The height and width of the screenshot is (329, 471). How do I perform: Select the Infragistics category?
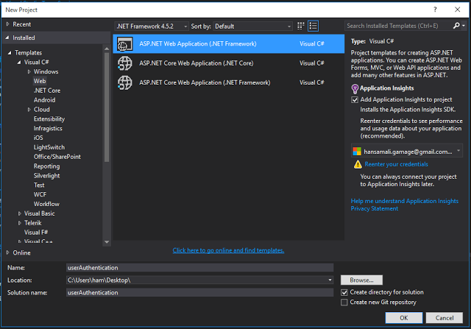tap(48, 128)
